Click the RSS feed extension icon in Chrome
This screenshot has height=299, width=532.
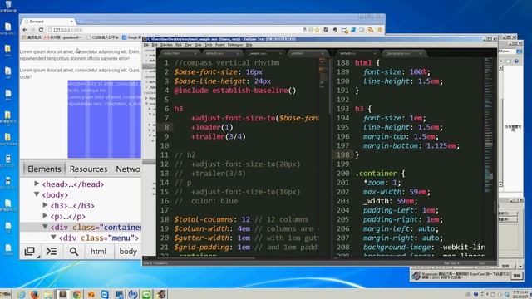(371, 30)
